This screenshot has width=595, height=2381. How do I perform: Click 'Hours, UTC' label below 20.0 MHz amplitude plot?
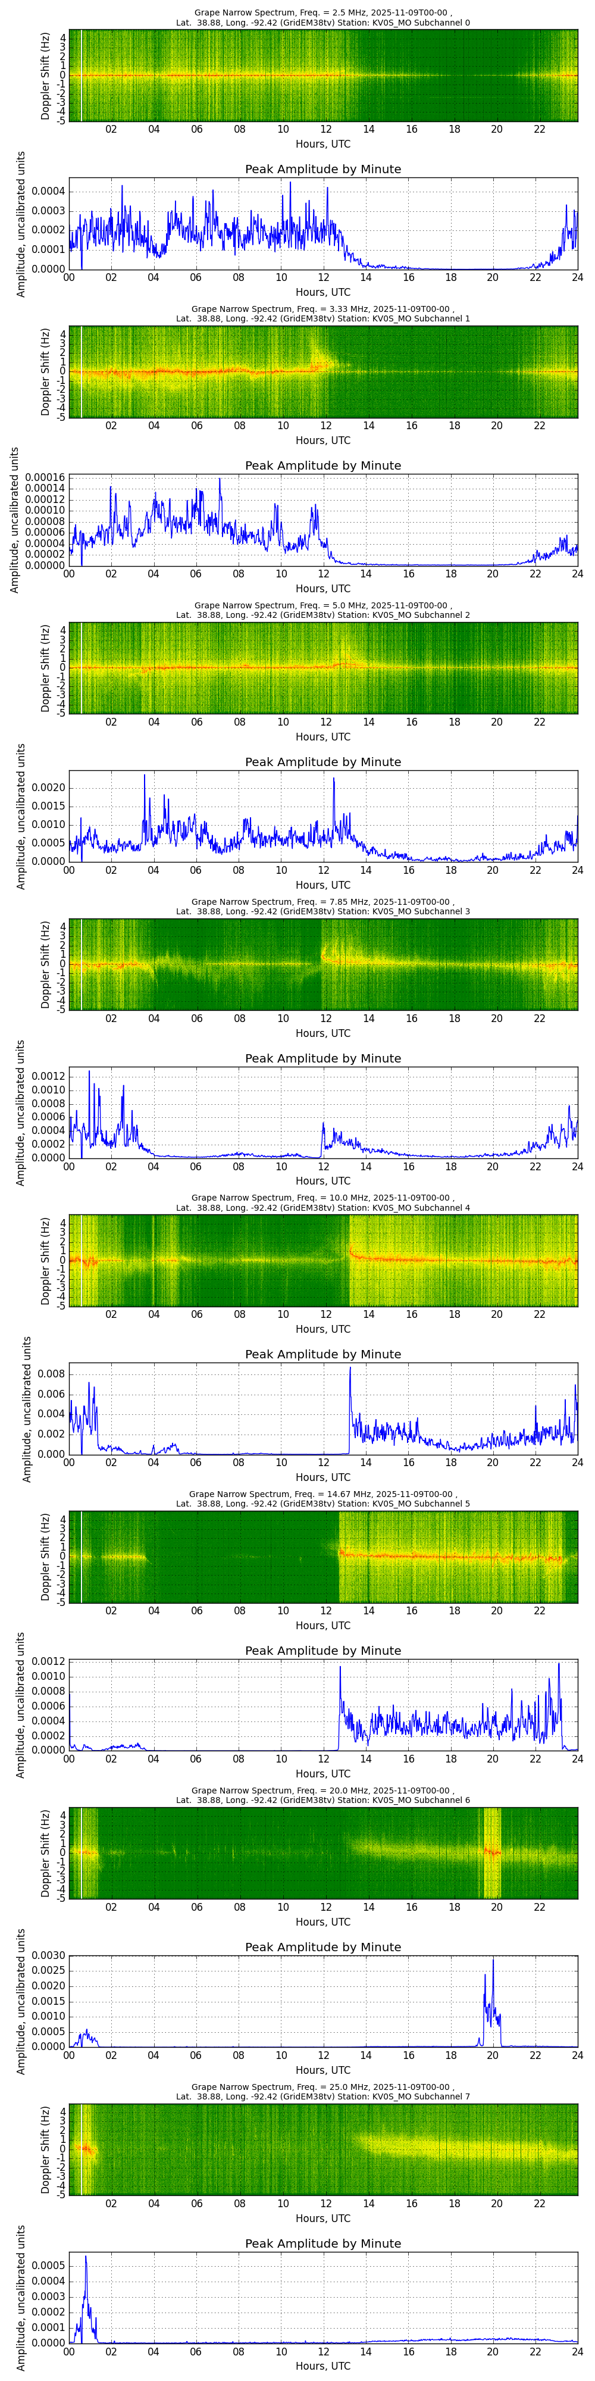pos(322,2071)
